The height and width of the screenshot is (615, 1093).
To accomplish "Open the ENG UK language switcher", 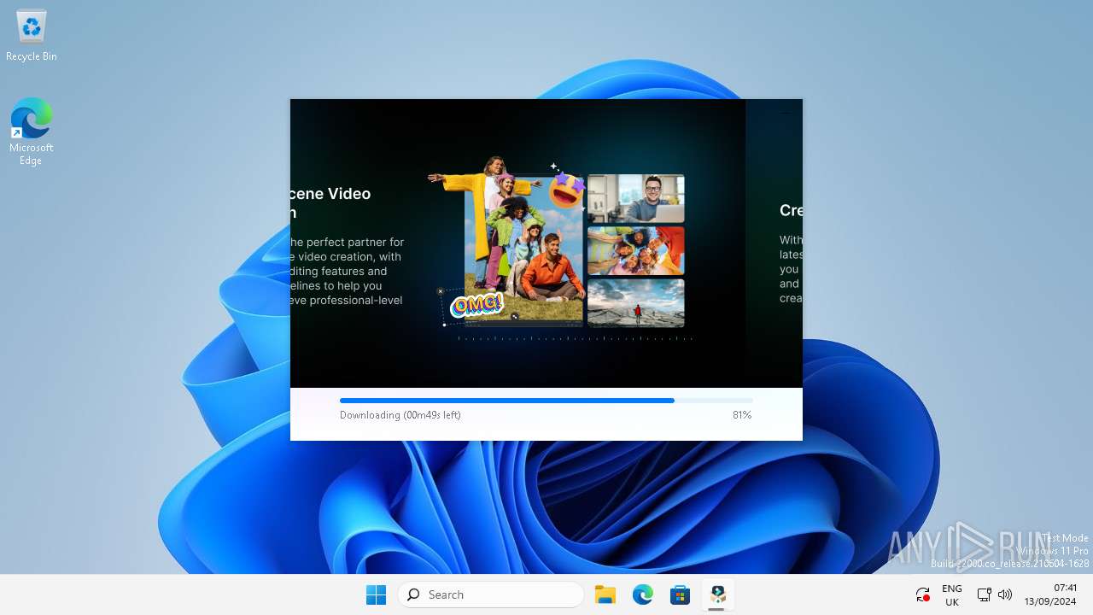I will click(952, 595).
